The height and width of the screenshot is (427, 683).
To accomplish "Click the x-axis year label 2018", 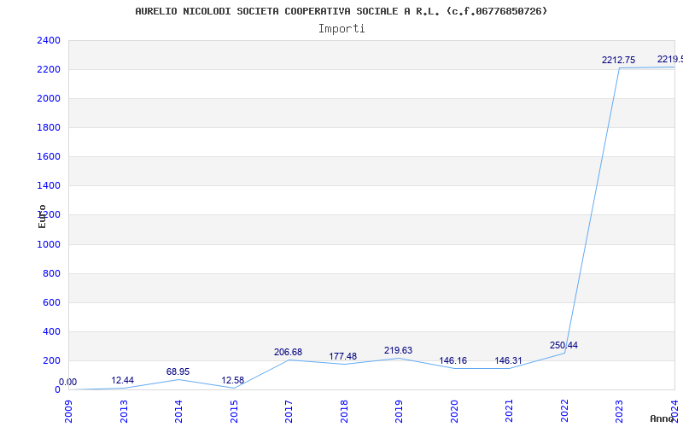I will pos(344,412).
